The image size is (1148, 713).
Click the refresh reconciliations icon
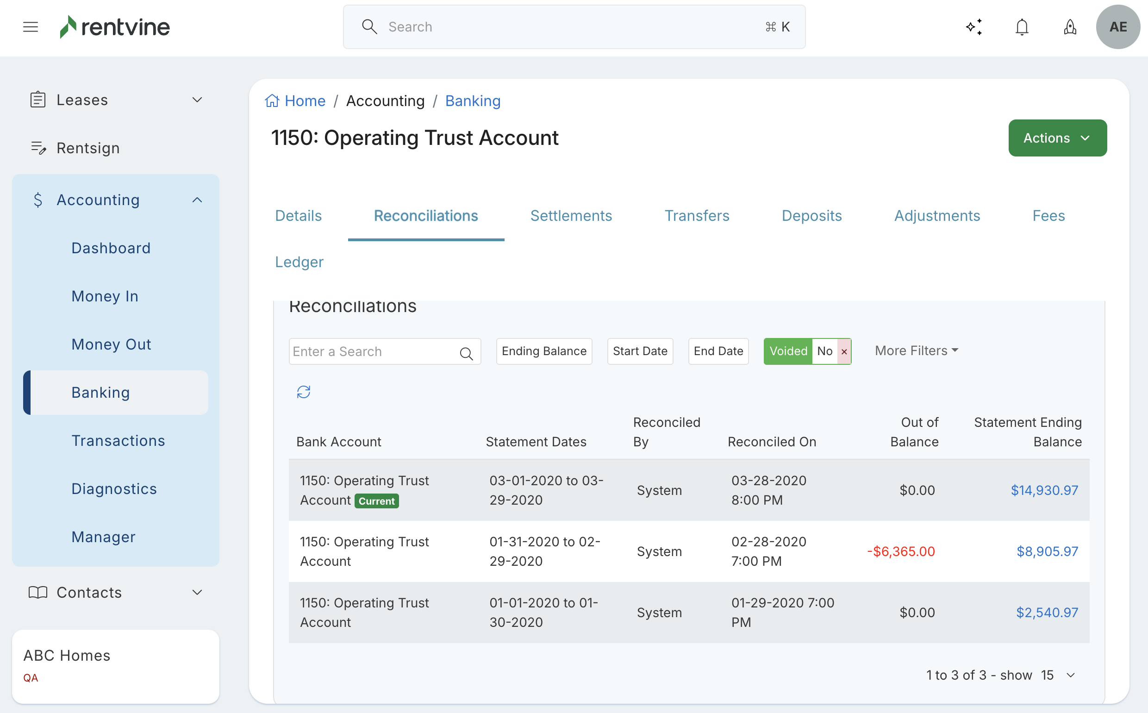coord(304,392)
